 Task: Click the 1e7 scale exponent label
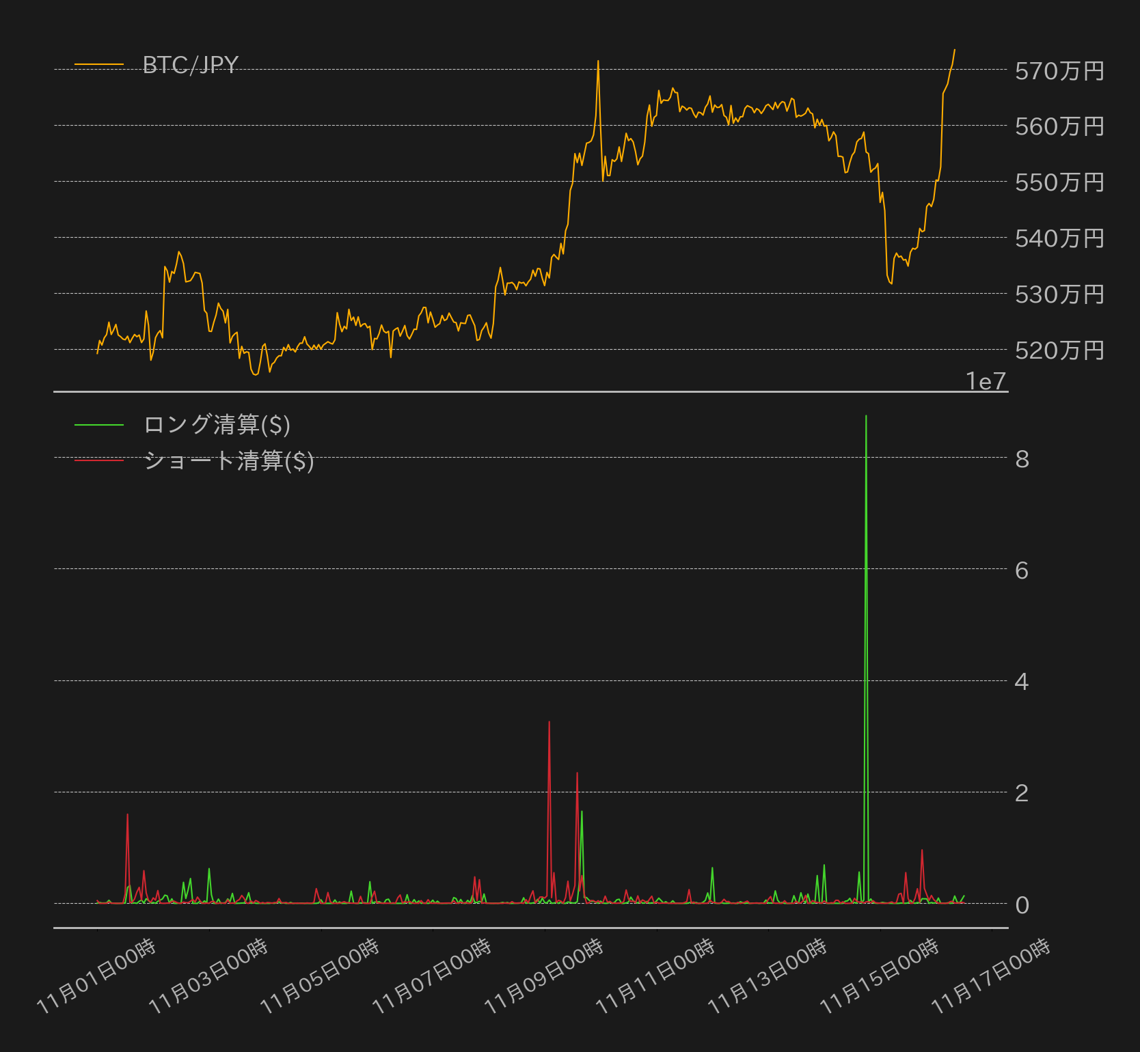(x=986, y=381)
